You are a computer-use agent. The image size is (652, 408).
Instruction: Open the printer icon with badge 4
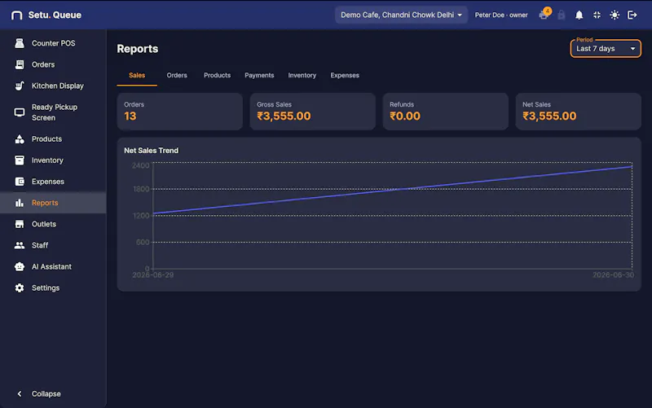tap(544, 15)
